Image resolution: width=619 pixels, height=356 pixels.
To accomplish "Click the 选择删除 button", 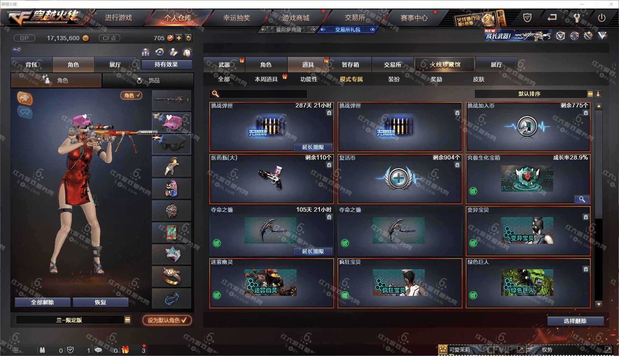I will 575,321.
